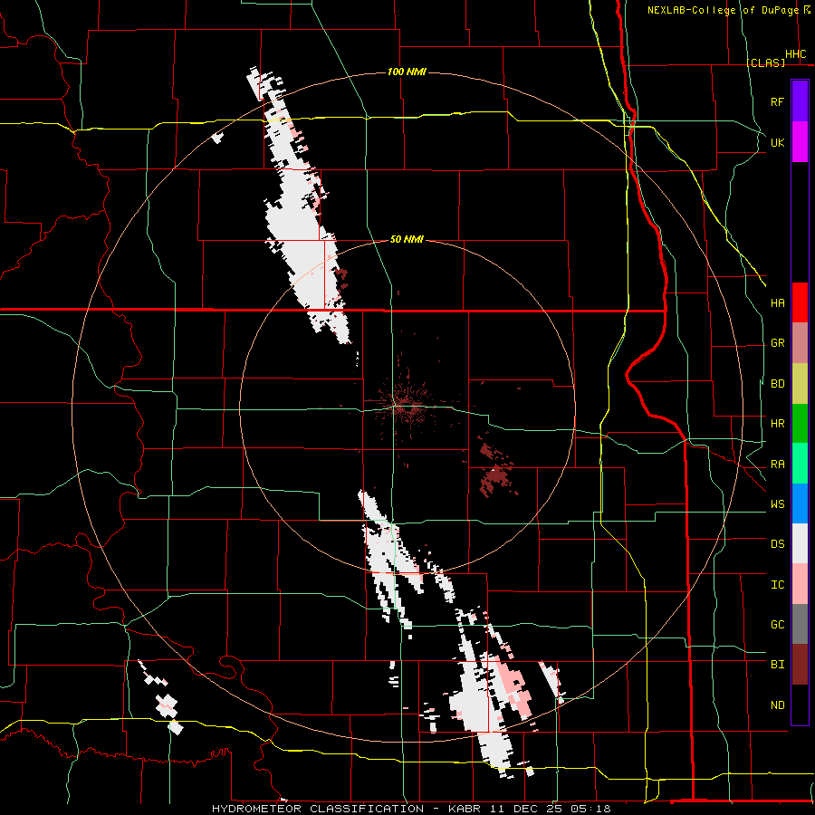
Task: Click the '50 NMI' range ring label
Action: (x=407, y=239)
